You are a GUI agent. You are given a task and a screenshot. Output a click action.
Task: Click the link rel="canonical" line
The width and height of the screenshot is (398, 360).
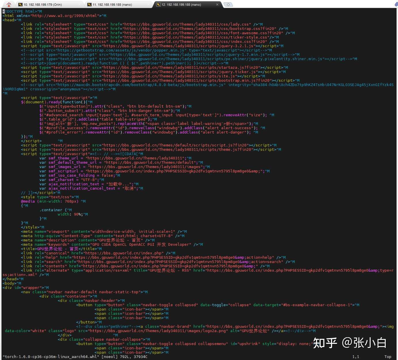click(x=98, y=253)
